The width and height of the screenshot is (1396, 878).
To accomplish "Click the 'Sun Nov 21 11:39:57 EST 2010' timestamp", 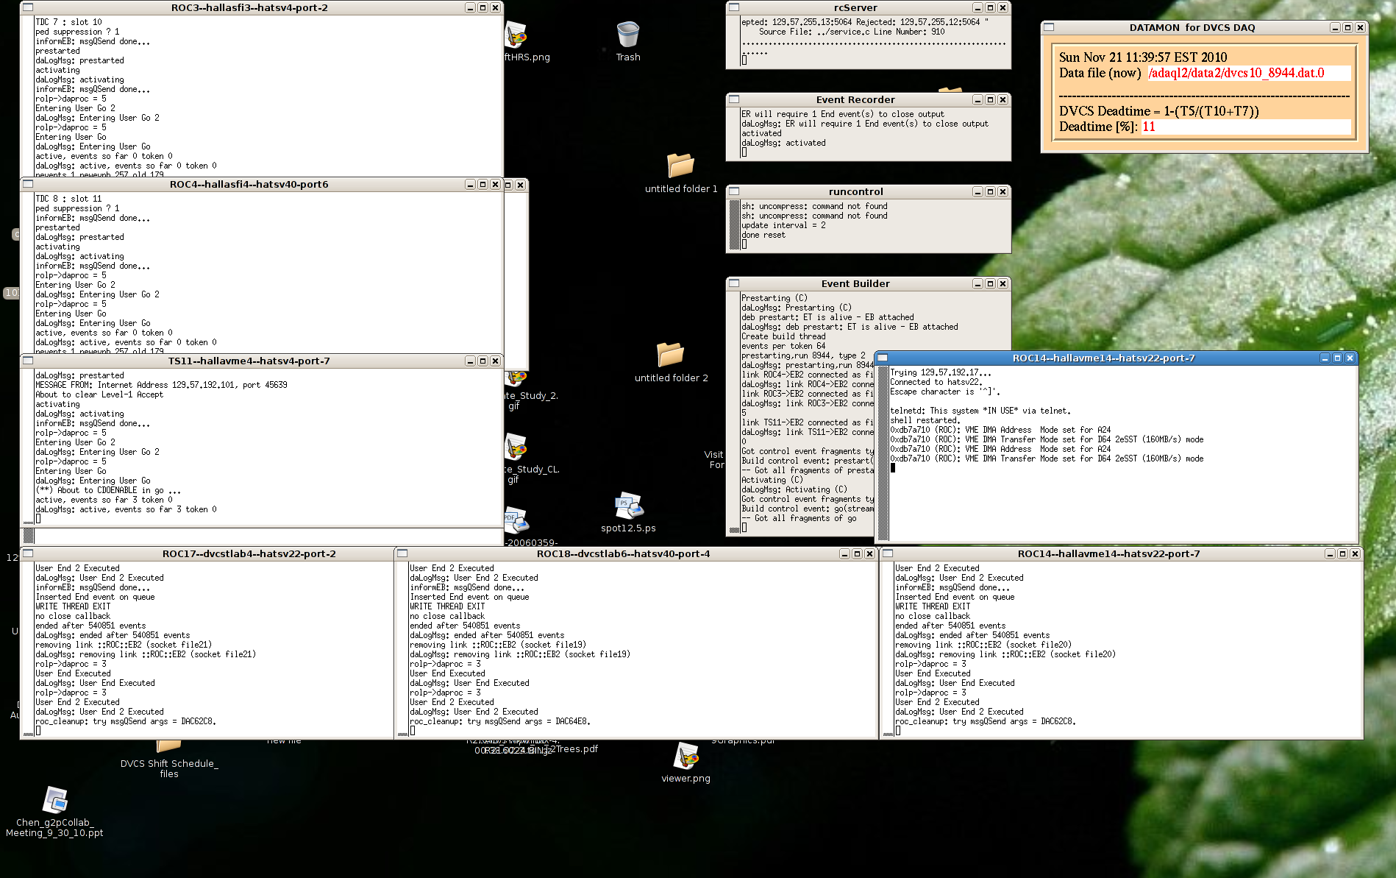I will pyautogui.click(x=1143, y=57).
